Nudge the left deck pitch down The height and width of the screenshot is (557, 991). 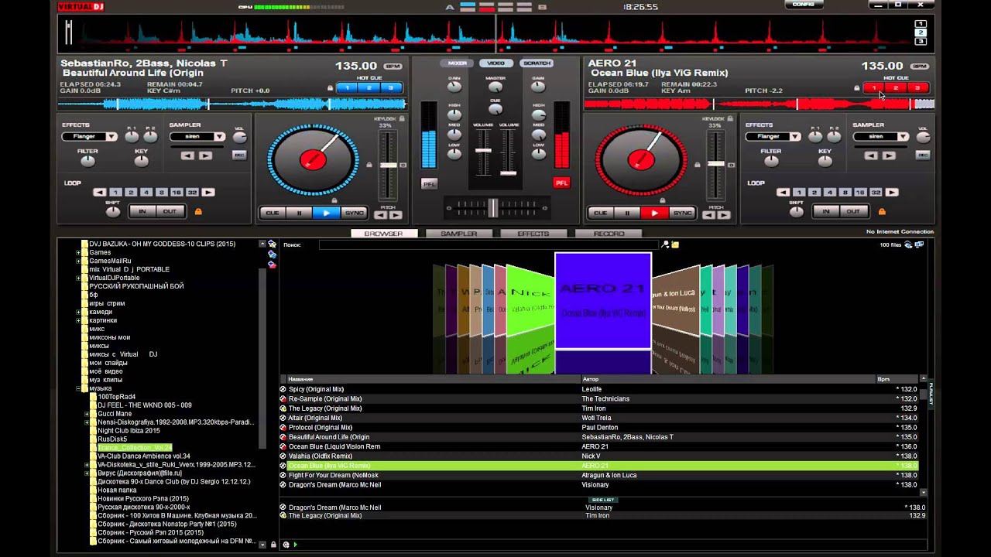tap(381, 215)
